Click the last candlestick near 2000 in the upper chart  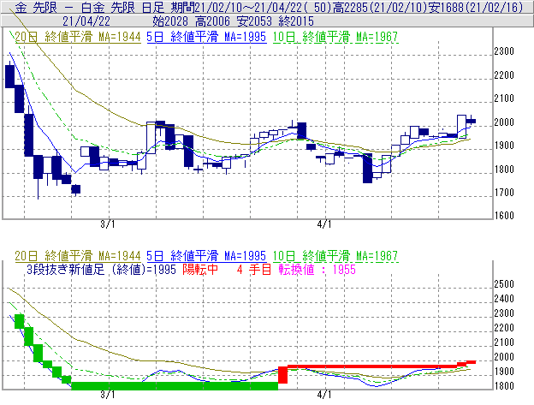471,121
